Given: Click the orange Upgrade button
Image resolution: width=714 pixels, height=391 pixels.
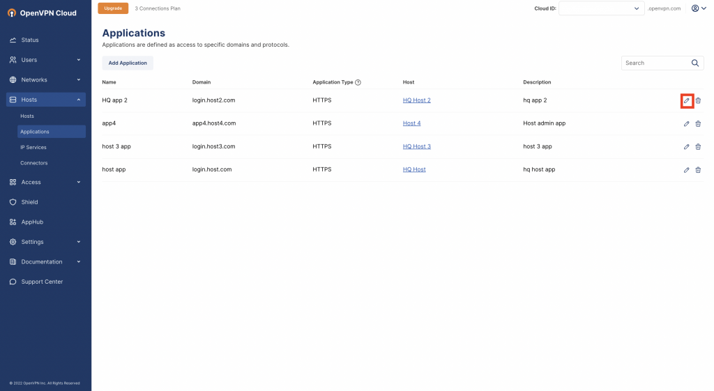Looking at the screenshot, I should pos(113,8).
